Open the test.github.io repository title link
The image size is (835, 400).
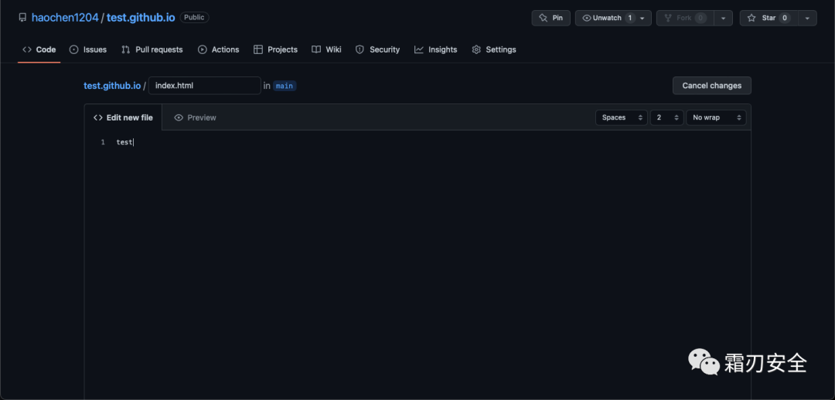[141, 18]
